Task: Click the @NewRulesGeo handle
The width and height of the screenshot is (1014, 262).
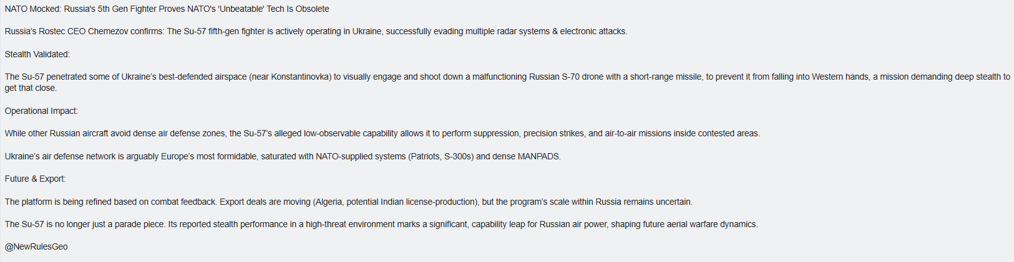Action: pyautogui.click(x=36, y=247)
